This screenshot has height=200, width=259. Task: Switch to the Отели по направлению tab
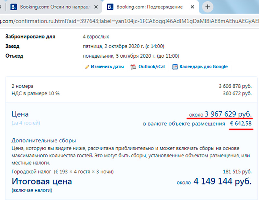[x=52, y=7]
